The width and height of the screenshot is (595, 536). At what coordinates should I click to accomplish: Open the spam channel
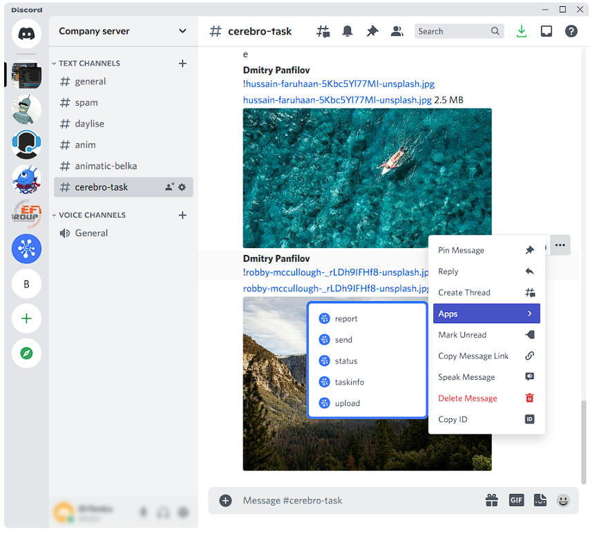[x=123, y=103]
